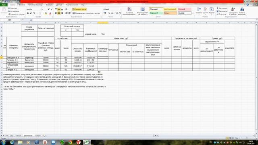258x145 pixels.
Task: Click the insert function fx button
Action: 31,20
